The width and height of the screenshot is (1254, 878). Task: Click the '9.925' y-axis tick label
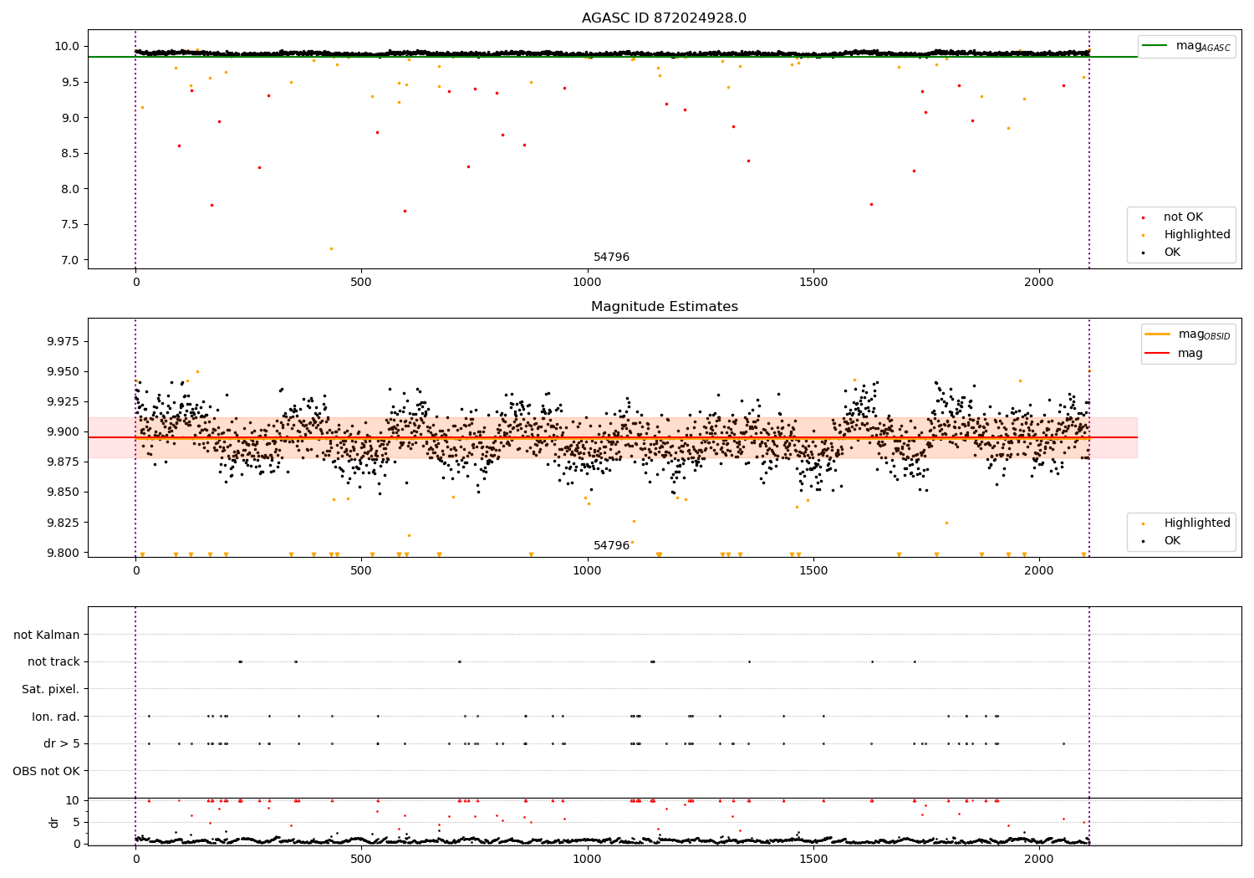[64, 401]
